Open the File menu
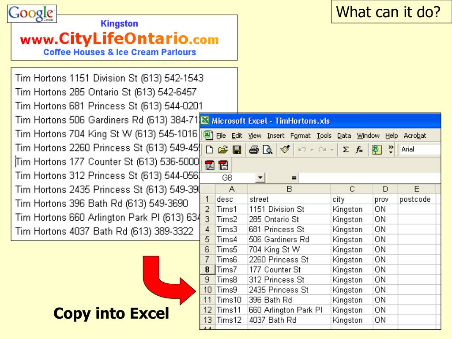 (221, 136)
